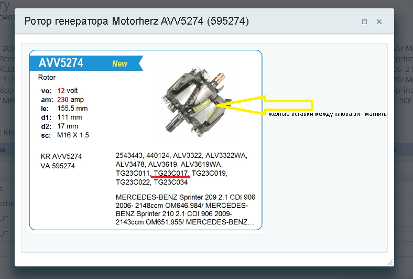Click the MERCEDES-BENZ Sprinter application text
This screenshot has height=279, width=413.
point(186,210)
